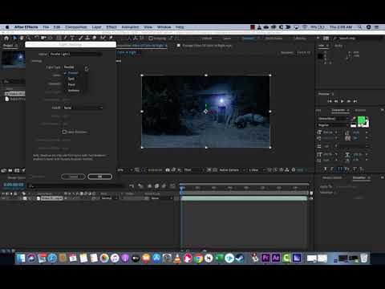
Task: Toggle the checkbox in viewer header
Action: tap(179, 46)
